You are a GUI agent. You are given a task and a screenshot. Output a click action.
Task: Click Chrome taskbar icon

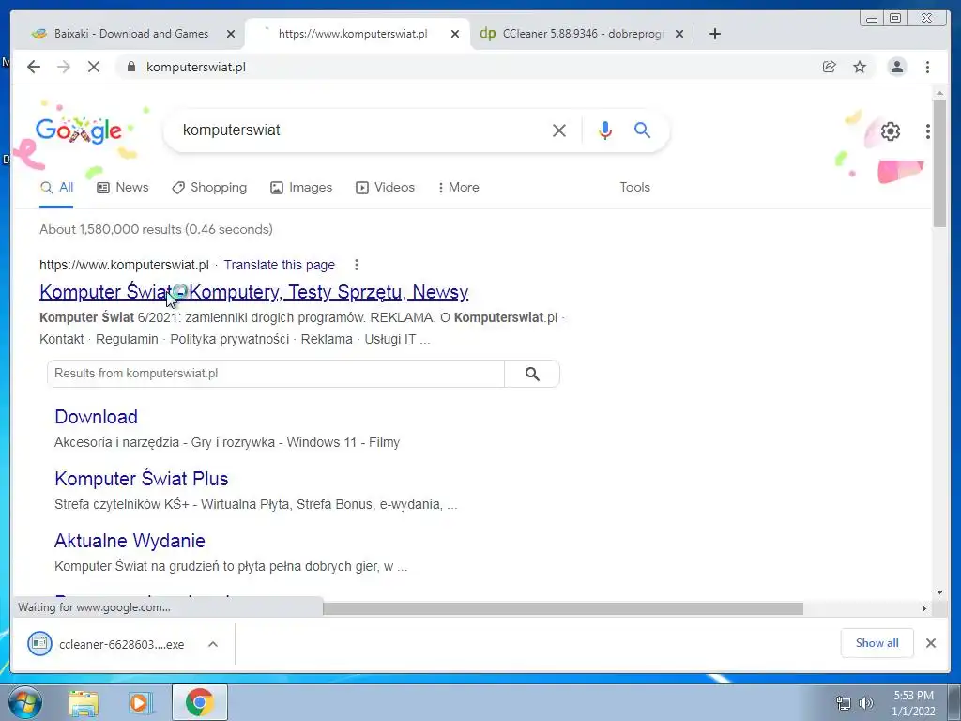199,702
